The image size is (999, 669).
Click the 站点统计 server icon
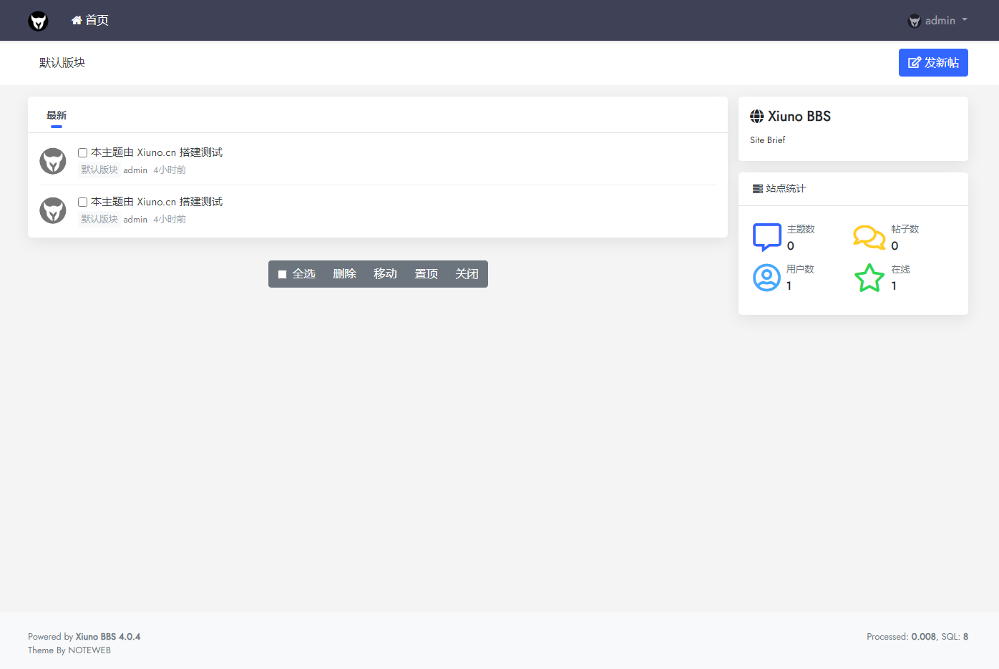757,189
